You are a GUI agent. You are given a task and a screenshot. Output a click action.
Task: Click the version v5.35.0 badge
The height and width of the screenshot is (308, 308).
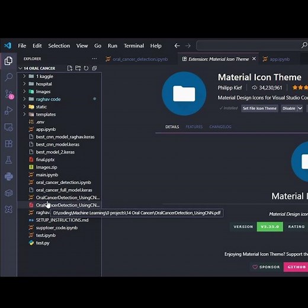point(269,227)
